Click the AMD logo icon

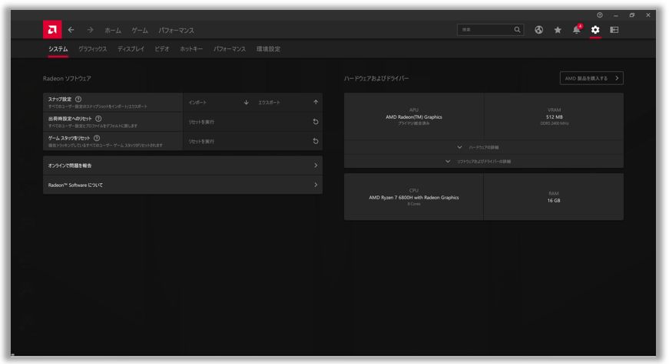pos(52,29)
